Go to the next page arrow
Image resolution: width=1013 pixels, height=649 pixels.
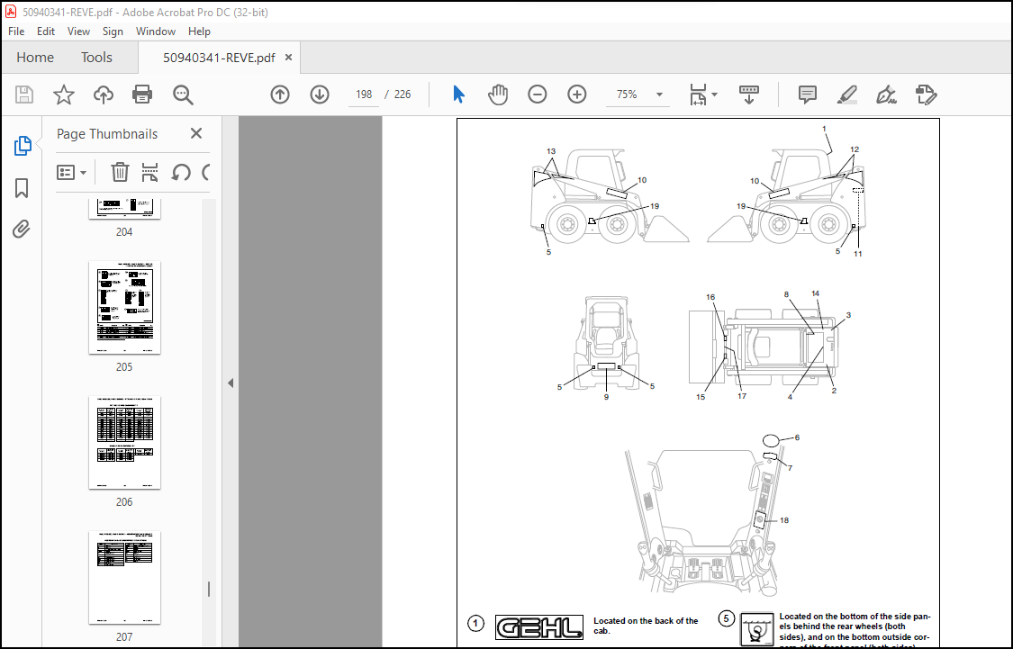pyautogui.click(x=319, y=95)
